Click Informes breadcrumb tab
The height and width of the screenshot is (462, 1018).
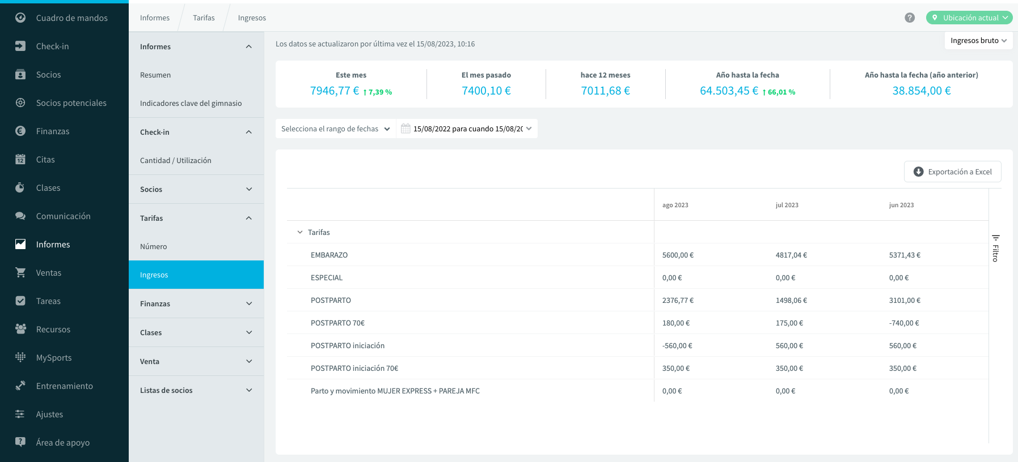click(x=155, y=18)
